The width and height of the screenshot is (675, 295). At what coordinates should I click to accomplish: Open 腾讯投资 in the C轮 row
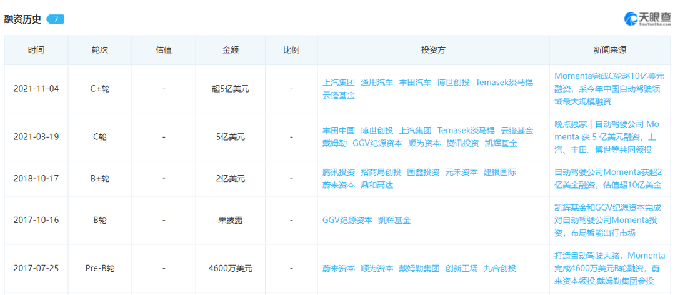coord(462,143)
